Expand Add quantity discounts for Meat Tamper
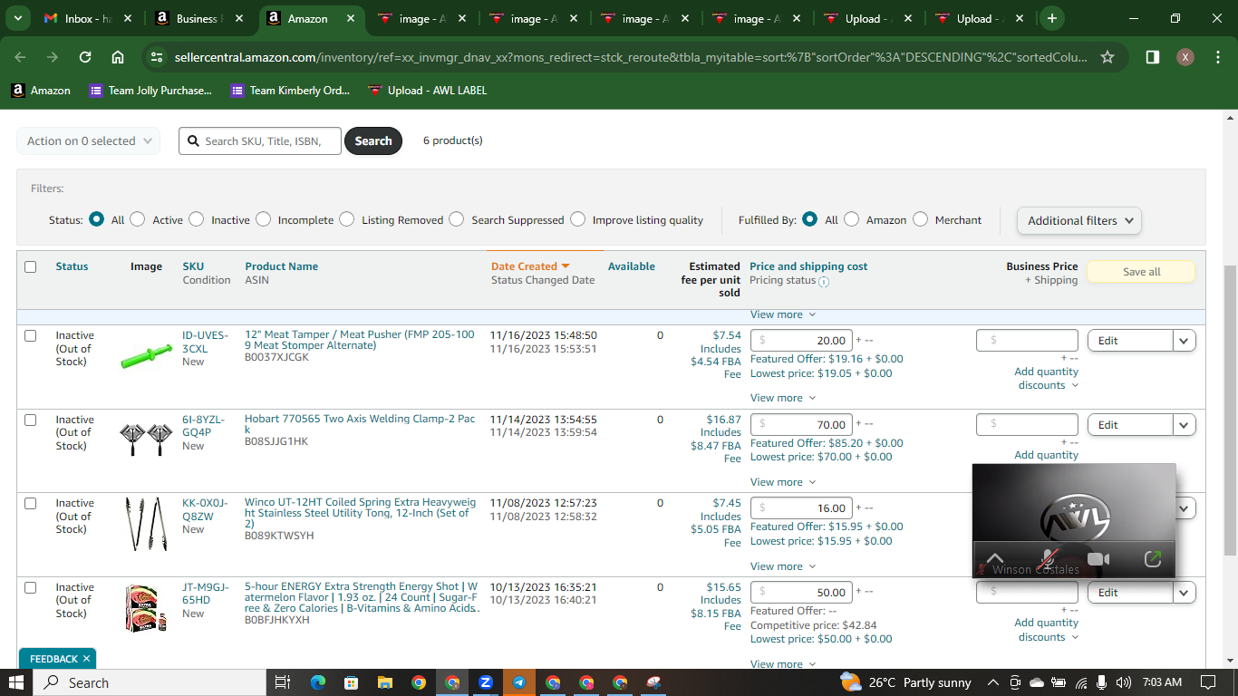The width and height of the screenshot is (1238, 696). [1047, 379]
